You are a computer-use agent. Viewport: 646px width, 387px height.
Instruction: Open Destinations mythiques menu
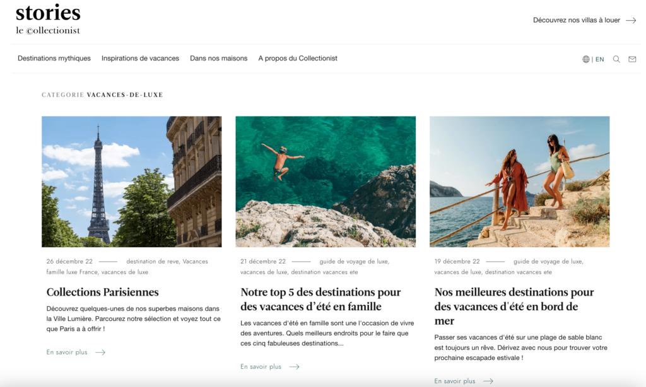click(54, 59)
